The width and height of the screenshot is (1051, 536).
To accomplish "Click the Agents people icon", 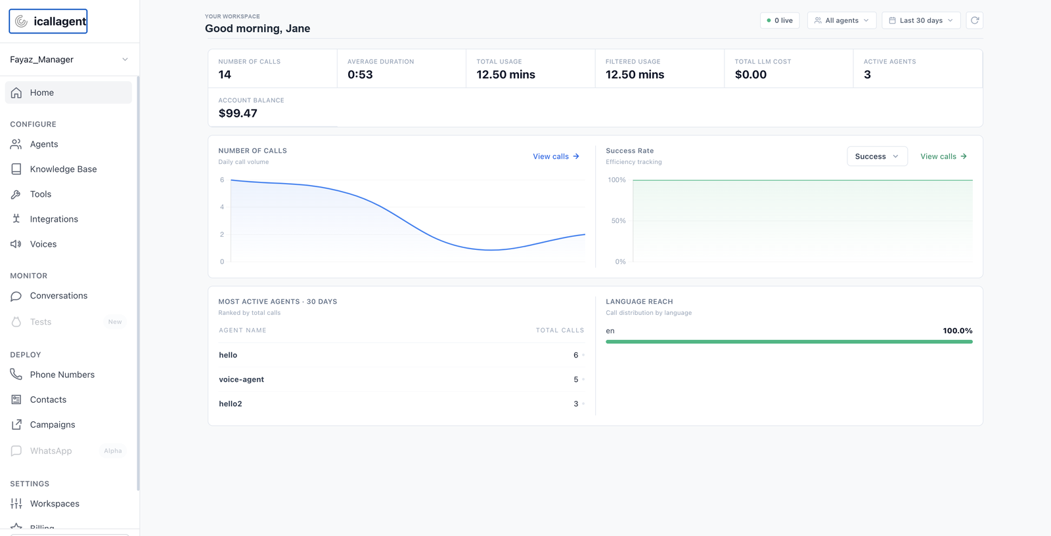I will coord(16,144).
